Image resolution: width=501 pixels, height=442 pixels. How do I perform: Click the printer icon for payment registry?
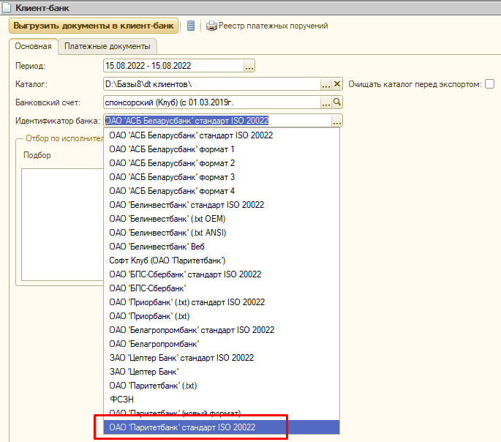click(x=211, y=26)
